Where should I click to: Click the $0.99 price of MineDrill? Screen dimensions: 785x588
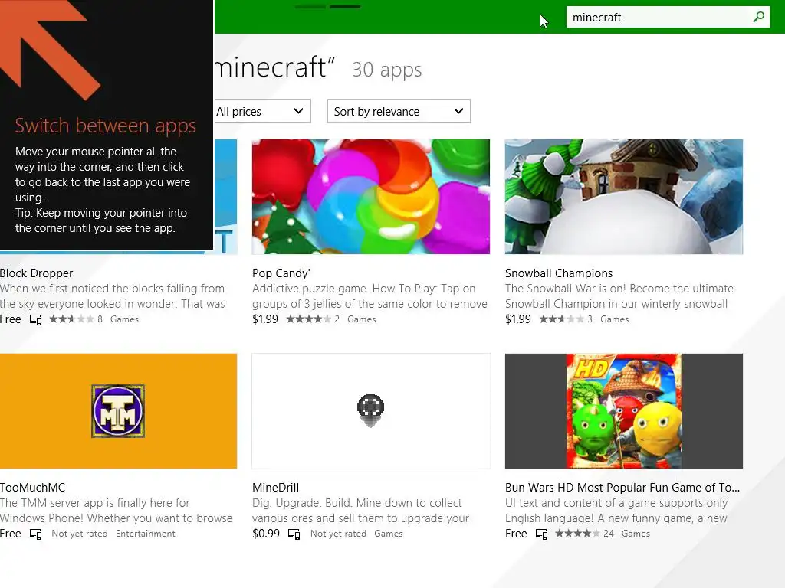point(266,534)
